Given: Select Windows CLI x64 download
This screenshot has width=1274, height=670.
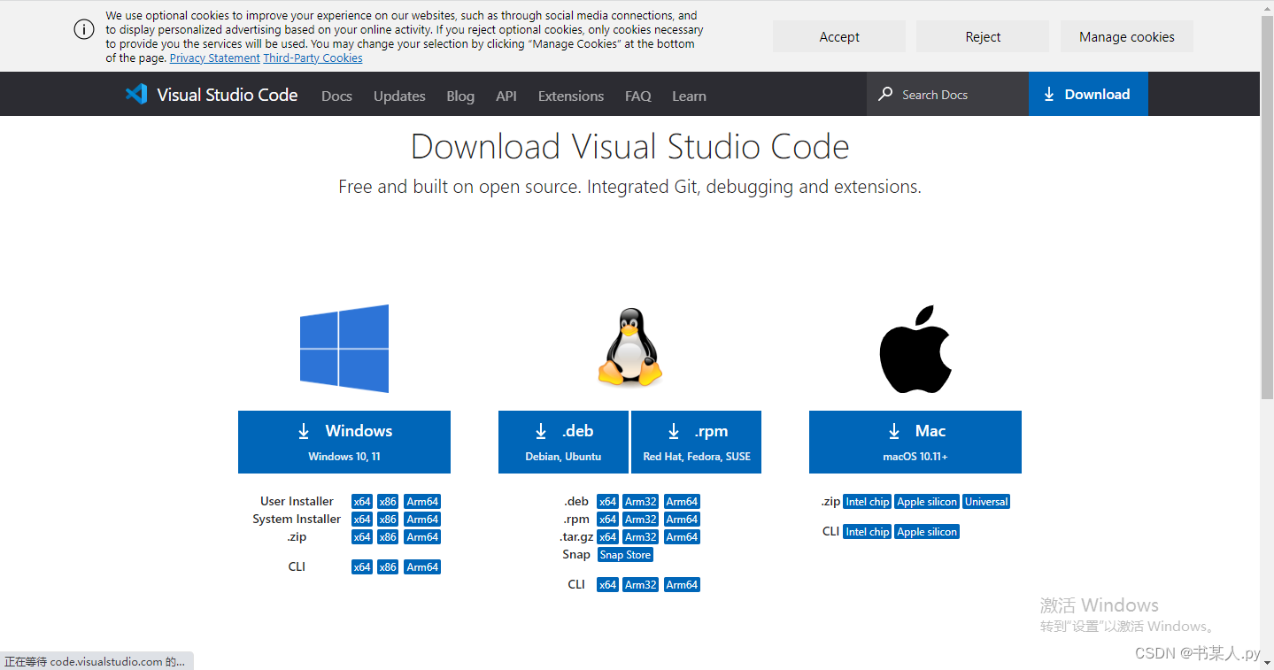Looking at the screenshot, I should click(362, 567).
